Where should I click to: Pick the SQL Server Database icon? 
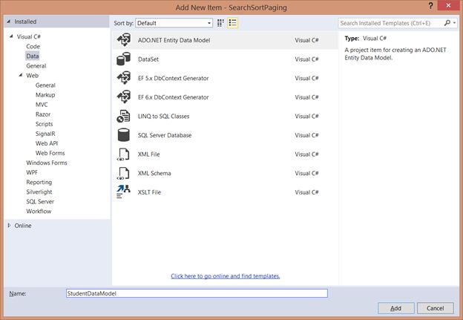(123, 135)
